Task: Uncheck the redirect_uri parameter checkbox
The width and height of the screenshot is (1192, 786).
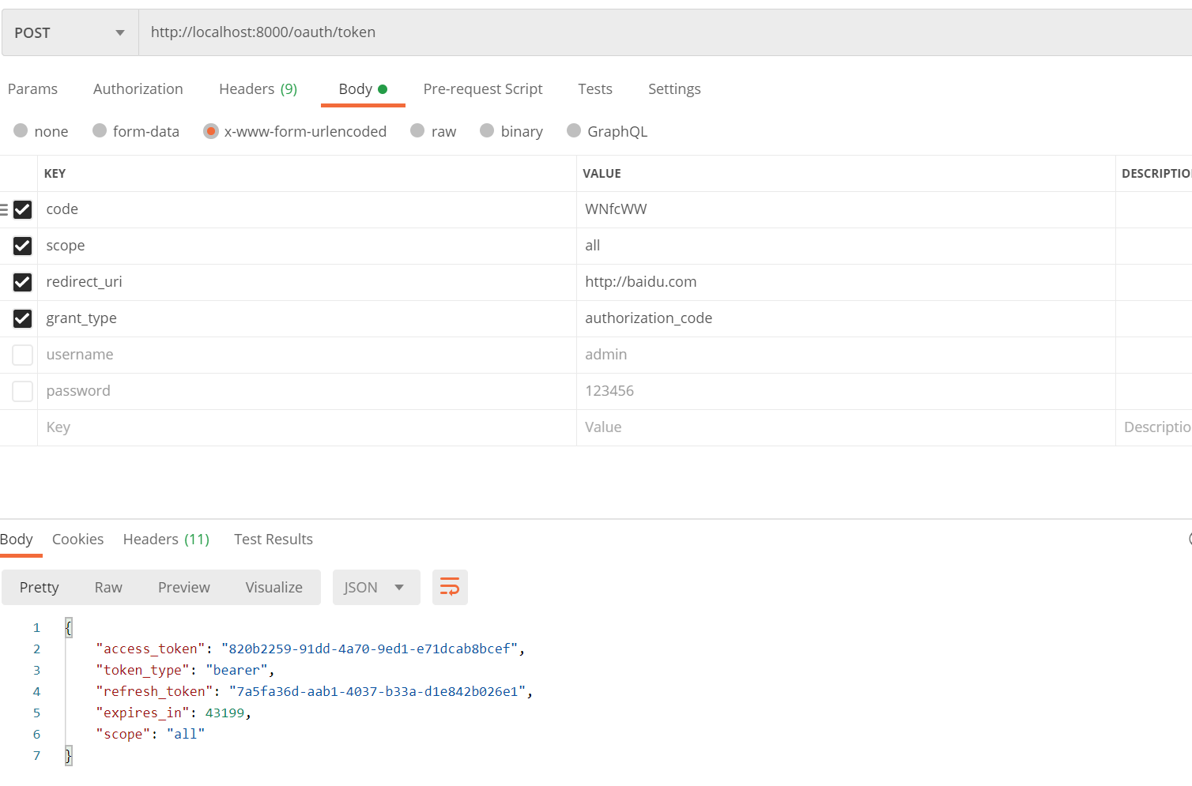Action: [x=22, y=282]
